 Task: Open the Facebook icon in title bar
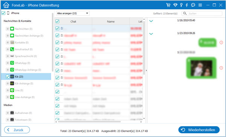(x=187, y=5)
